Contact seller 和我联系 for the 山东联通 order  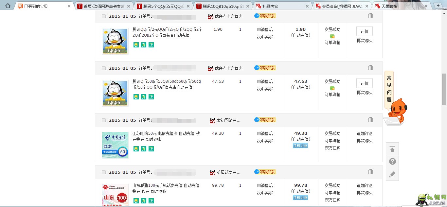[x=265, y=172]
